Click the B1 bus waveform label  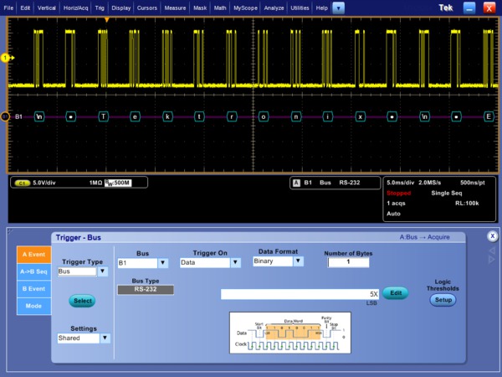18,116
